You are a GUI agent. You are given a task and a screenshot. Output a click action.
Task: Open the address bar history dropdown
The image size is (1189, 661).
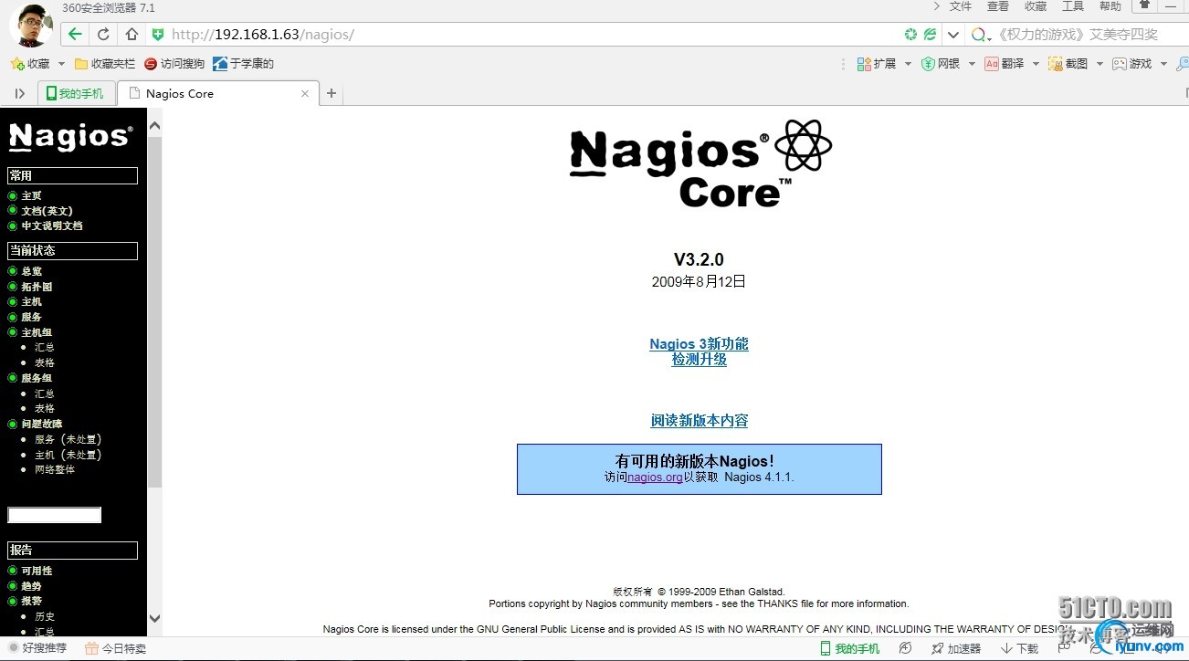952,35
